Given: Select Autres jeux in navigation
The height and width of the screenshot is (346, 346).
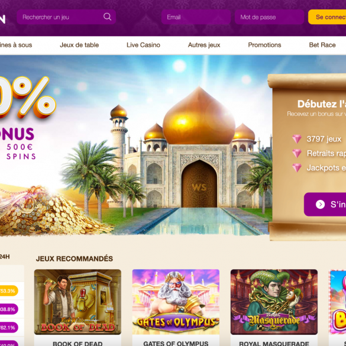Looking at the screenshot, I should coord(204,45).
